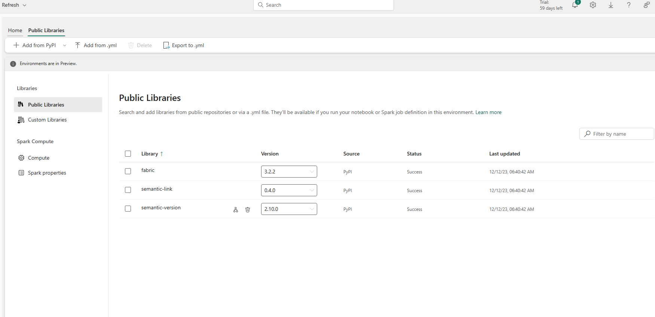
Task: Open version dropdown showing 2.10.0
Action: point(289,209)
